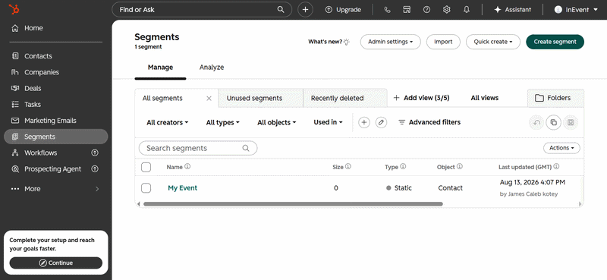Viewport: 607px width, 280px height.
Task: Click the Create segment button
Action: coord(555,42)
